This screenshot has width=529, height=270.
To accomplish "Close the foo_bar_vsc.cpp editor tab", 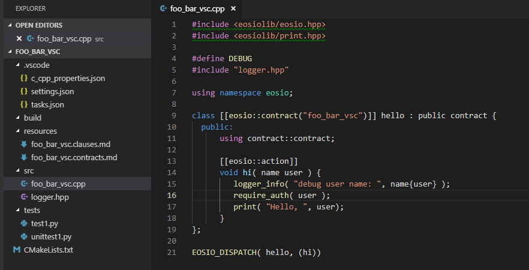I will pos(233,9).
